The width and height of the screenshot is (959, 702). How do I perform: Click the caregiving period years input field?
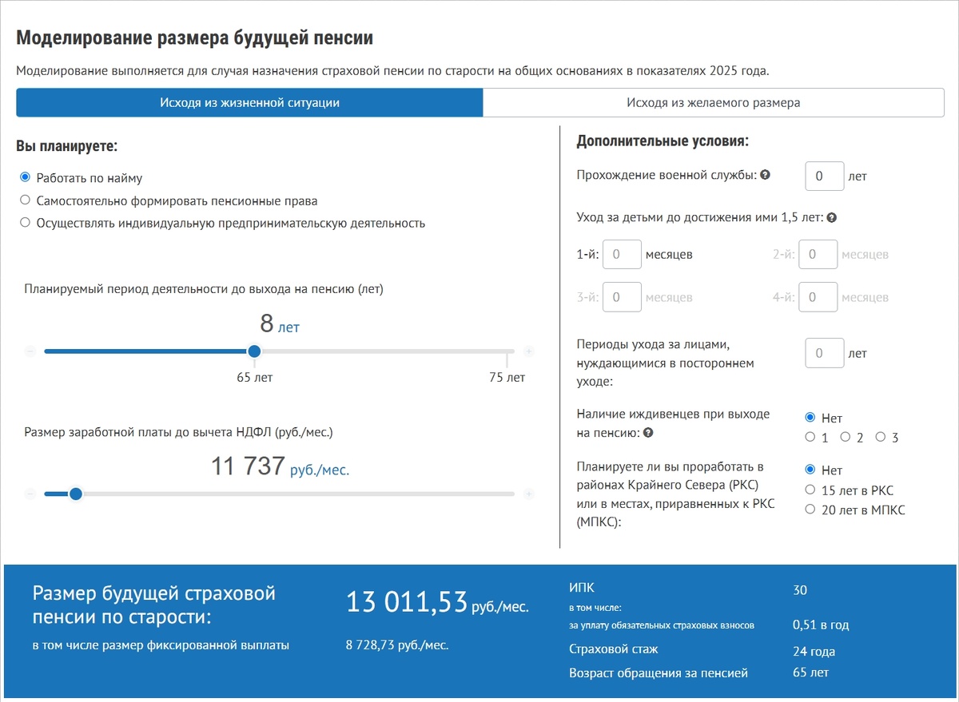825,353
